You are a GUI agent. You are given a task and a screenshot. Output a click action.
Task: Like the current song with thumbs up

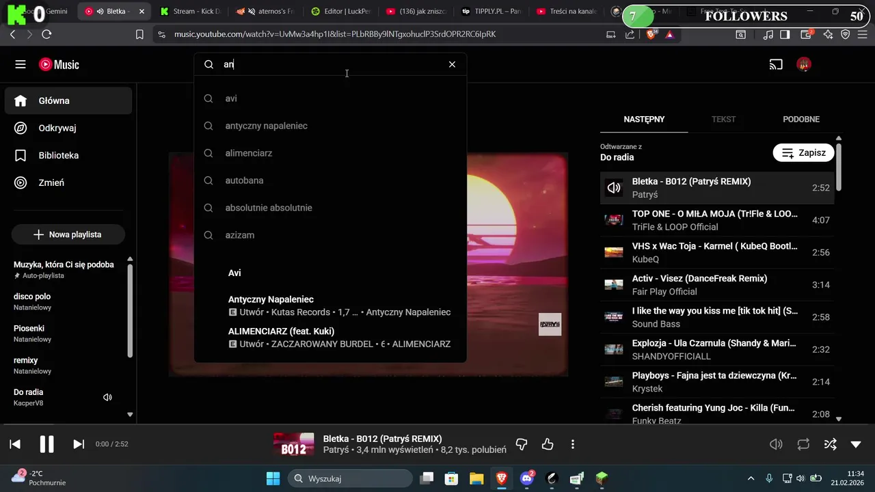548,444
